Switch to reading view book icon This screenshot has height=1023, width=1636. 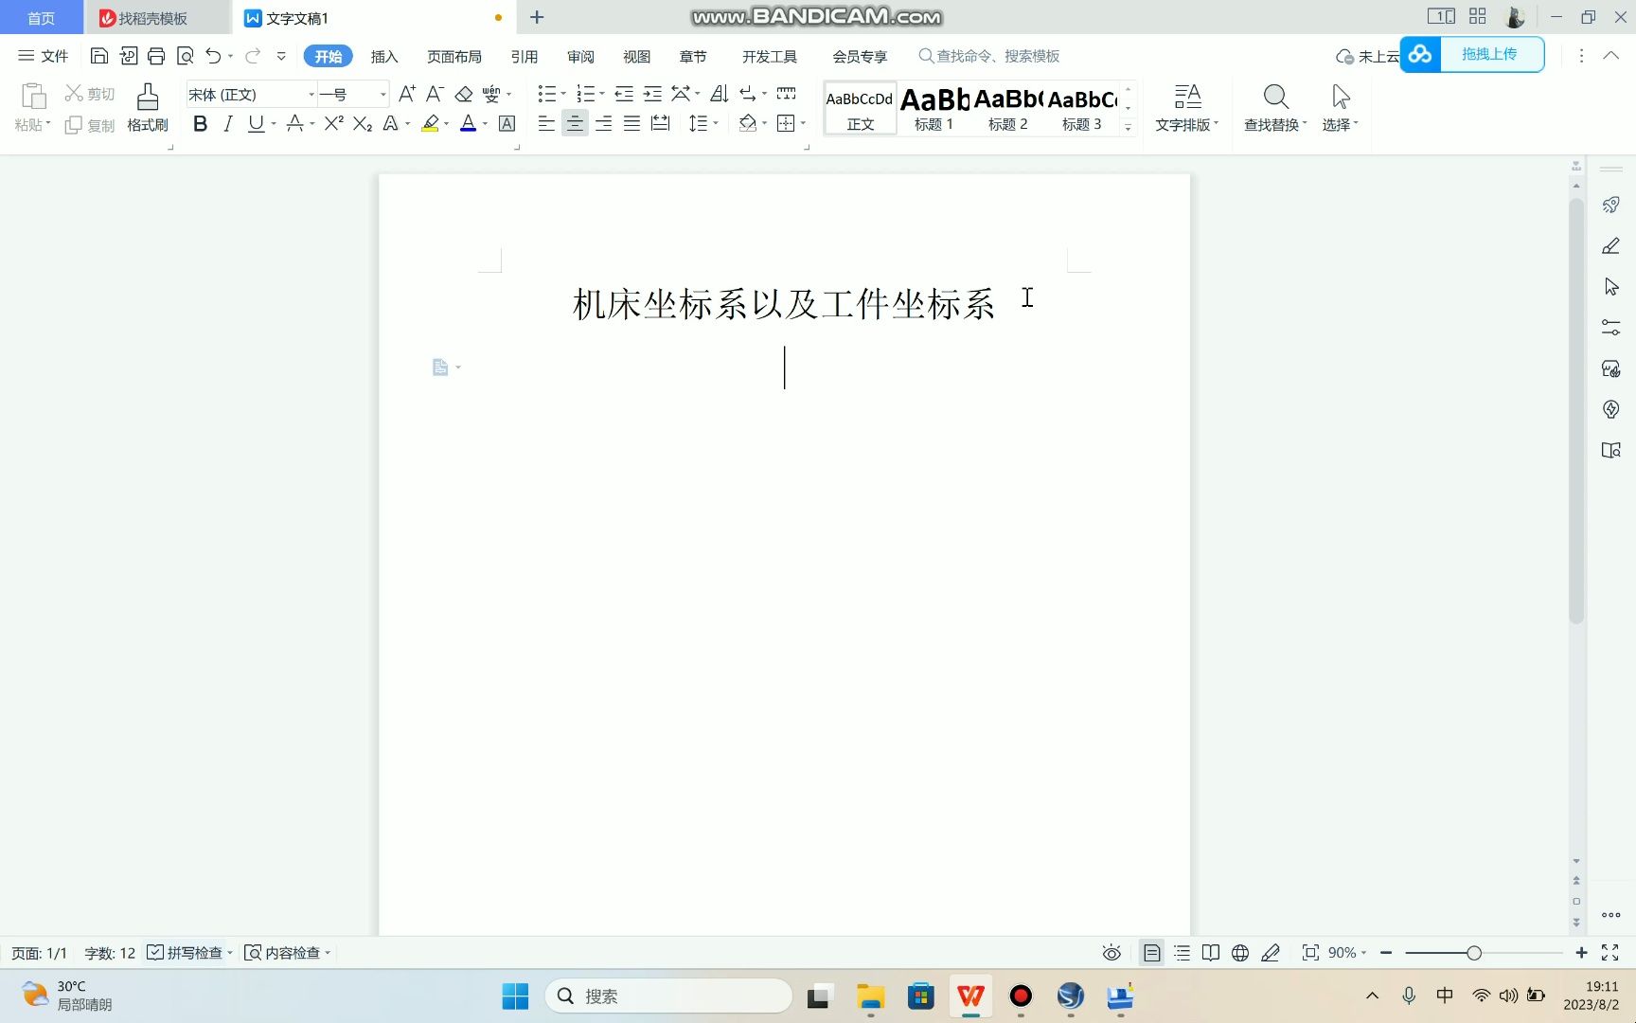(x=1211, y=953)
